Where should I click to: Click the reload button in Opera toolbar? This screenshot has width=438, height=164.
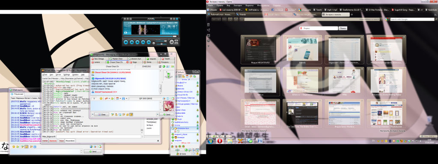click(230, 20)
